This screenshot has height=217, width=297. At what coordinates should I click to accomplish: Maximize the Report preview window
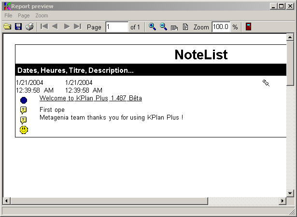282,6
